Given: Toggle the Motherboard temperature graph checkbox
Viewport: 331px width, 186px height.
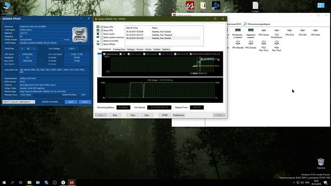Looking at the screenshot, I should pos(104,54).
